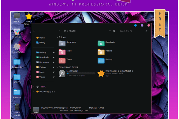Open This PC desktop icon
The image size is (179, 119).
(17, 18)
